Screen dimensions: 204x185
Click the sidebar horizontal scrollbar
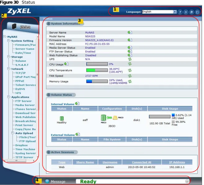16,161
